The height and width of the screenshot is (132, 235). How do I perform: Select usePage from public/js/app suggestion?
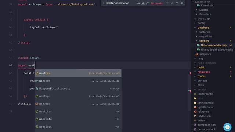78,104
